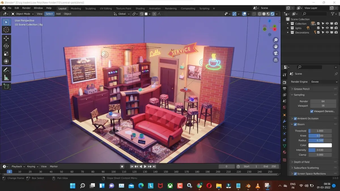Image resolution: width=340 pixels, height=191 pixels.
Task: Click the timeline Marker menu
Action: point(54,166)
